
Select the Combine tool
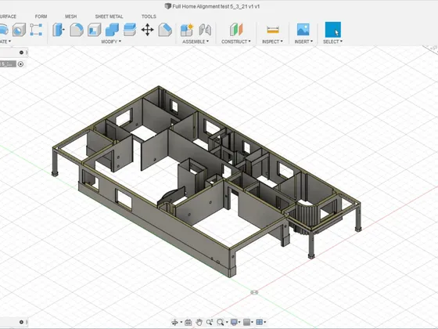point(113,30)
